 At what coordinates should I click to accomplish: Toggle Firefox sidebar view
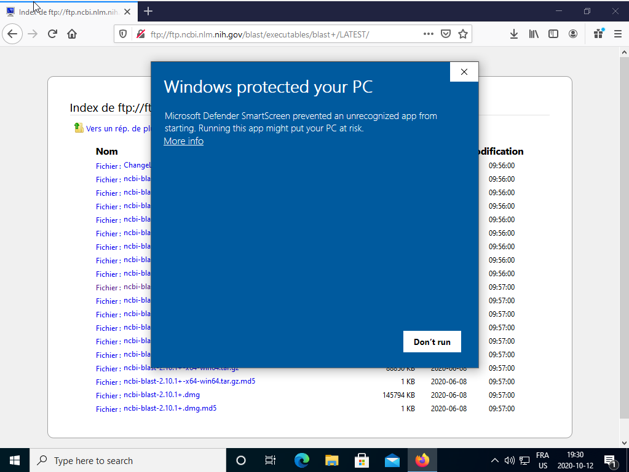pyautogui.click(x=553, y=34)
